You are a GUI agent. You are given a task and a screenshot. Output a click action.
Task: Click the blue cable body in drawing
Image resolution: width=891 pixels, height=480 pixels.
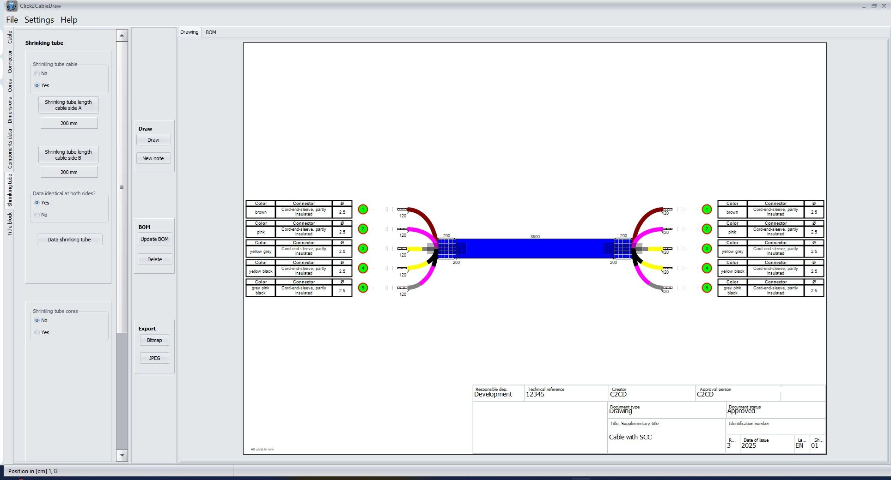(535, 248)
